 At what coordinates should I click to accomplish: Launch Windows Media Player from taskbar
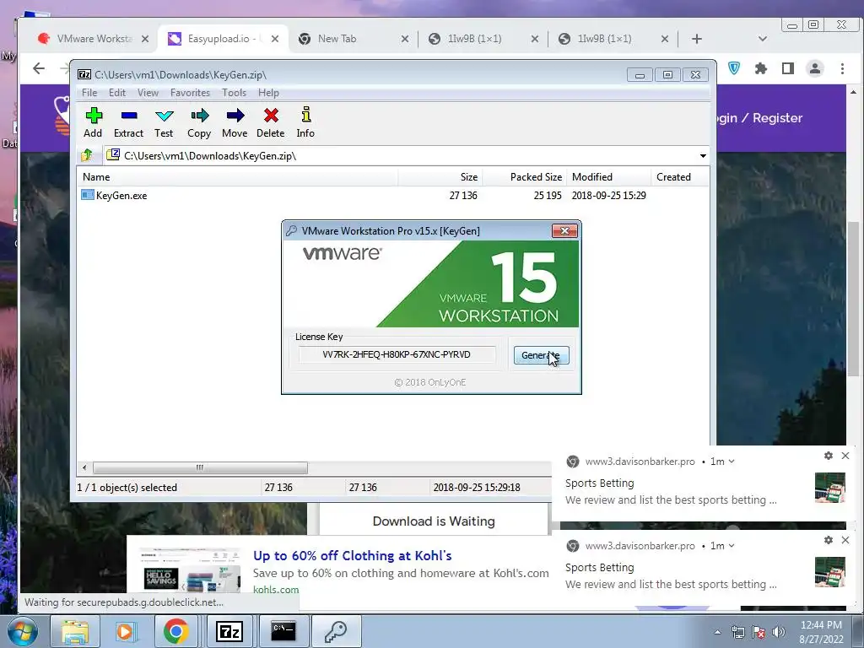coord(125,631)
